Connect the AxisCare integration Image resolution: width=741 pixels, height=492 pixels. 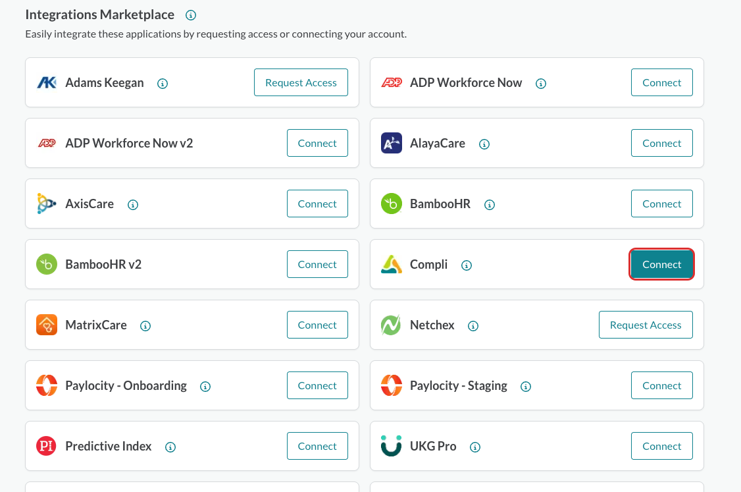317,204
